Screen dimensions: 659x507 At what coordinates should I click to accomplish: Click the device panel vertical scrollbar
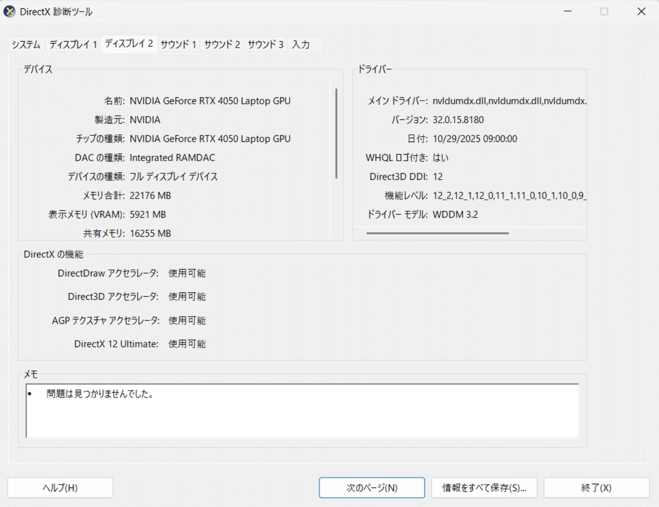(336, 133)
